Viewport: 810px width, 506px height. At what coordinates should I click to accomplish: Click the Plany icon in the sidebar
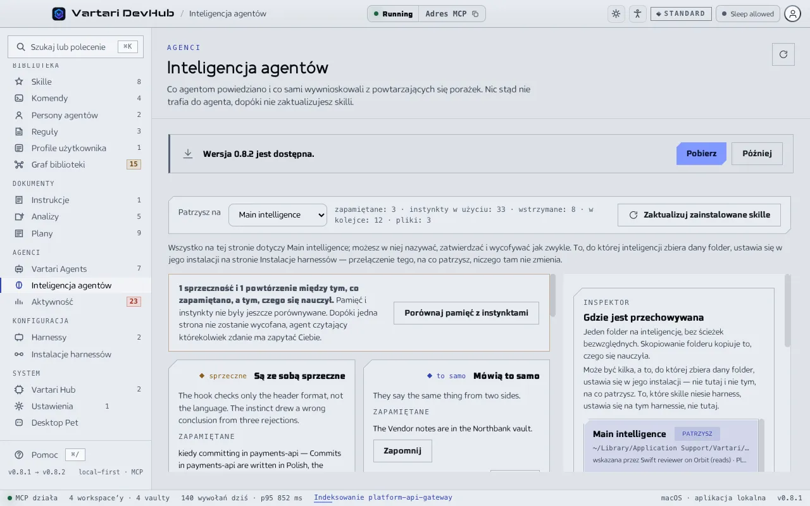click(19, 233)
